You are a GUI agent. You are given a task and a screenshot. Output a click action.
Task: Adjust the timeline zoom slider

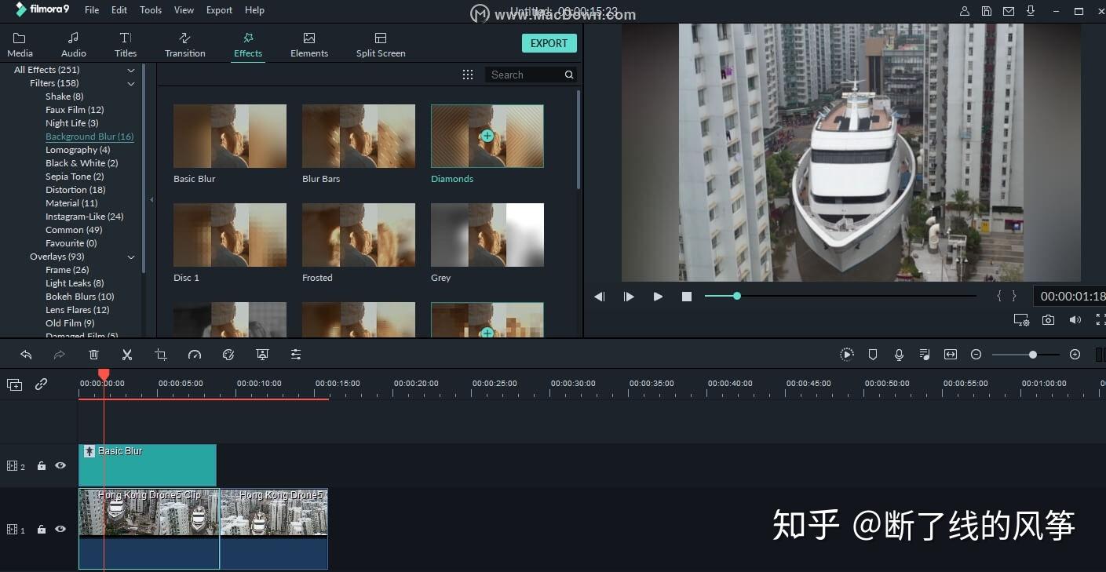click(x=1033, y=355)
